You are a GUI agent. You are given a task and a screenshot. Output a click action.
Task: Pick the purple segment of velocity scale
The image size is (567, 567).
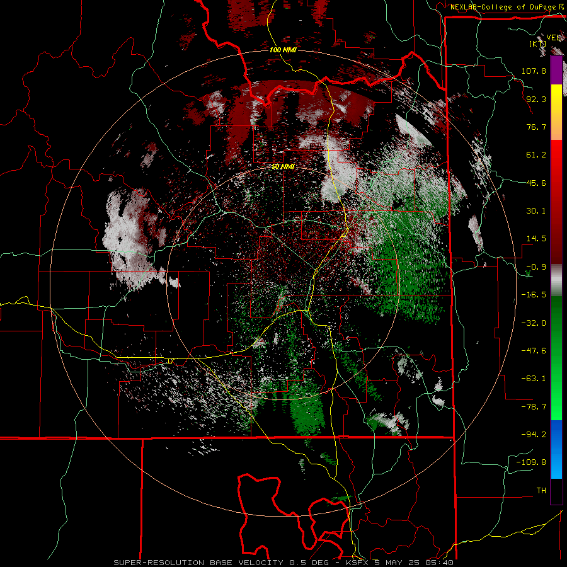click(556, 70)
